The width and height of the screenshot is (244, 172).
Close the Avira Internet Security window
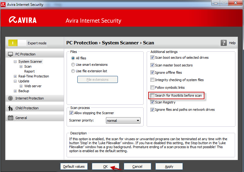click(236, 3)
